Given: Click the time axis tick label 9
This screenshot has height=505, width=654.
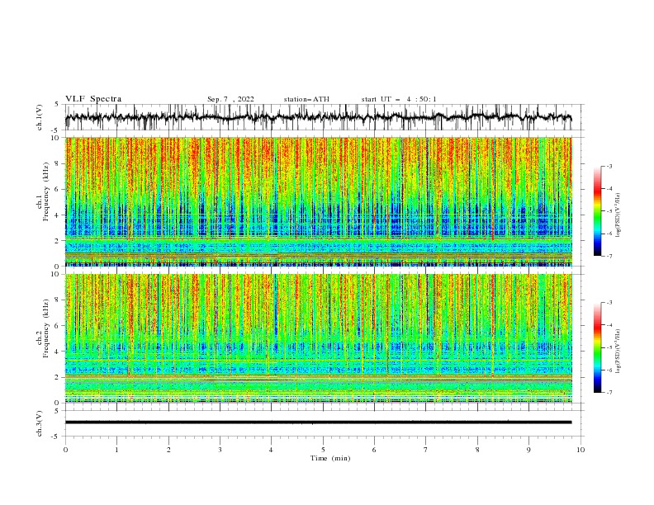Looking at the screenshot, I should pos(528,450).
